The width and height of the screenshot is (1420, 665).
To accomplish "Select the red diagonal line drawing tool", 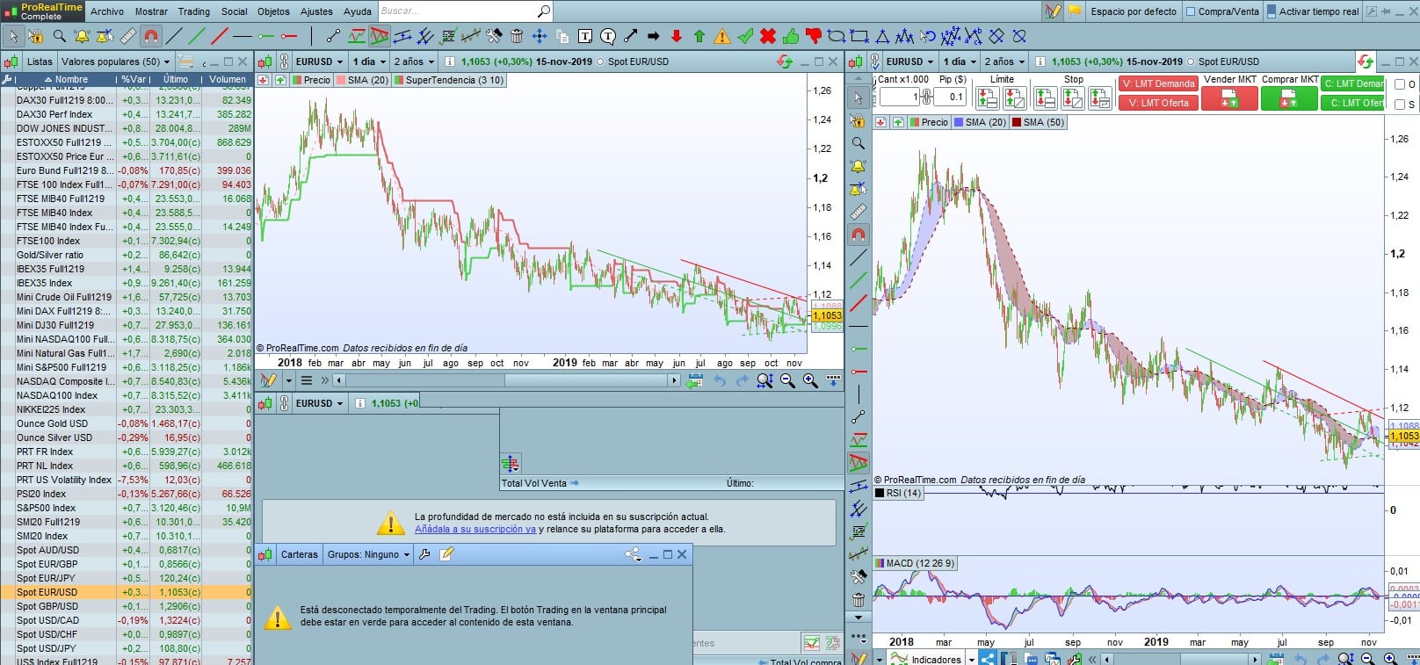I will (x=220, y=36).
